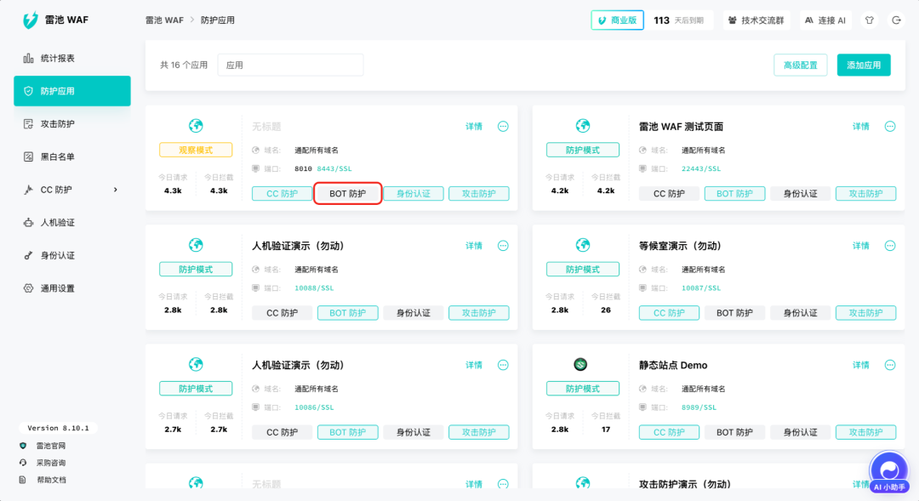Screen dimensions: 919x501
Task: Open 高级配置
Action: pyautogui.click(x=800, y=65)
